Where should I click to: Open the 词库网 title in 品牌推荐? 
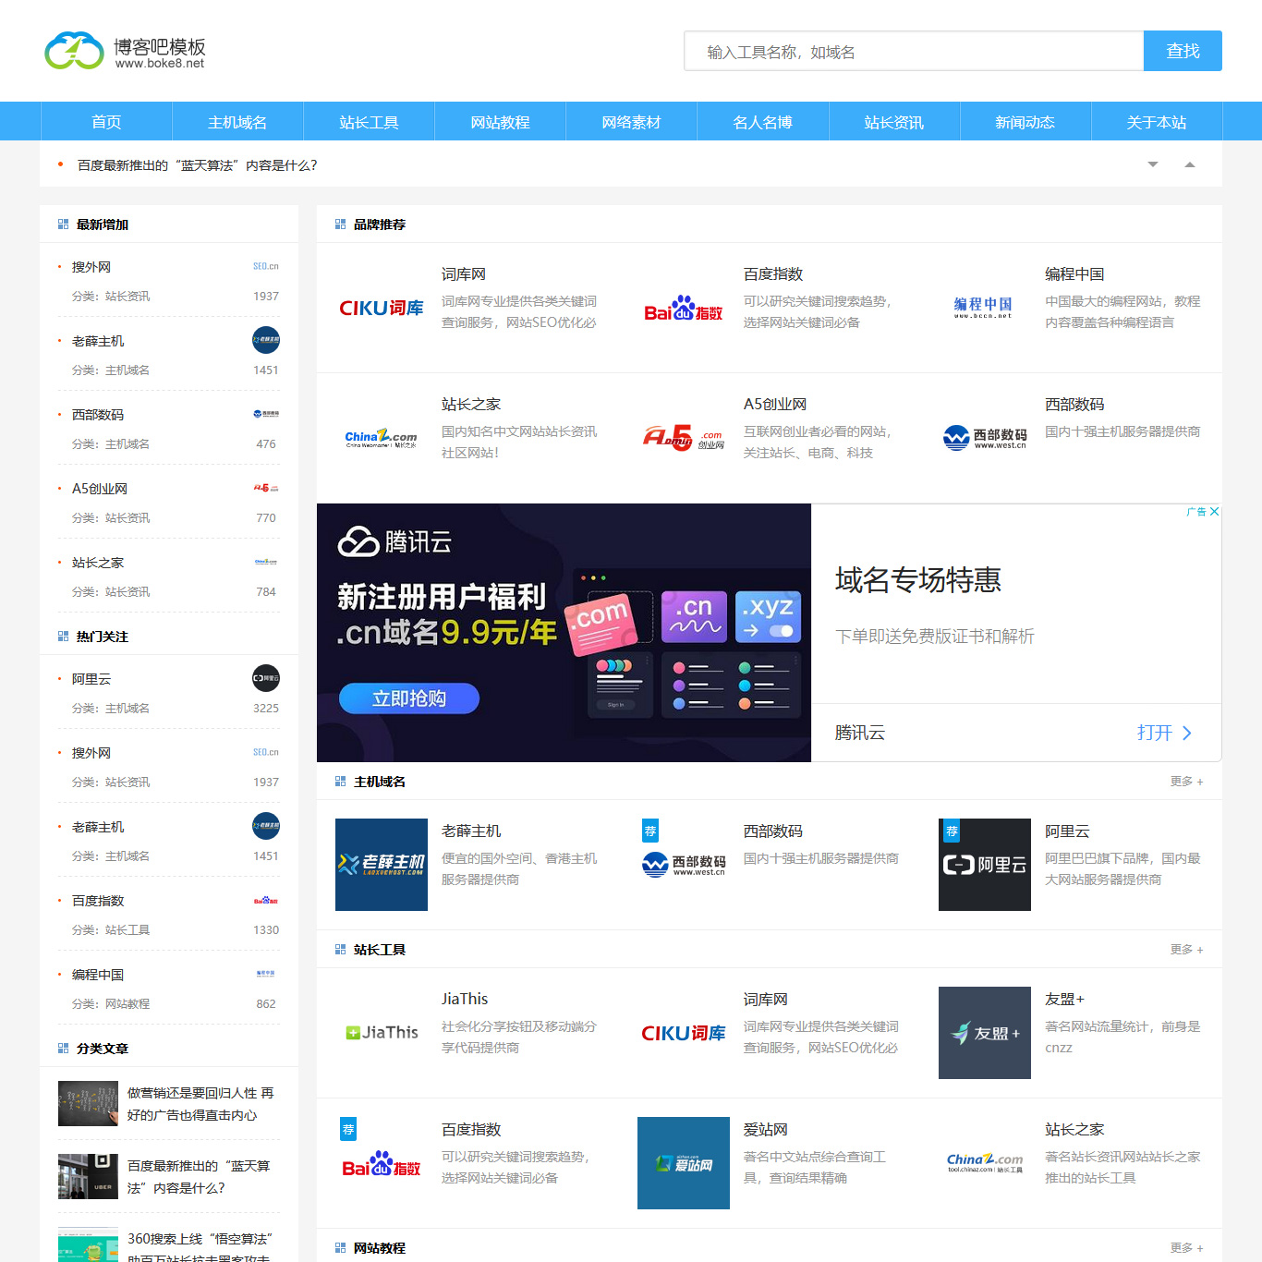(x=464, y=274)
